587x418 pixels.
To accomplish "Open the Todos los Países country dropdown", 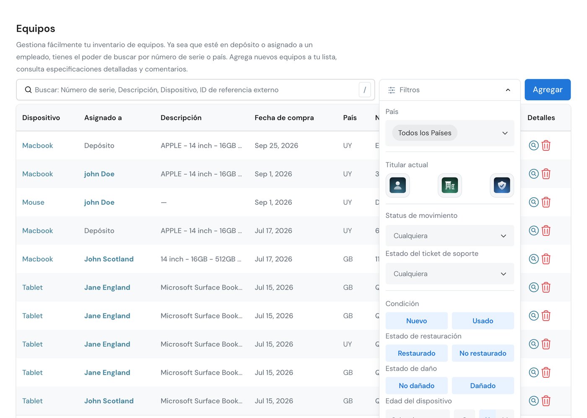I will click(x=449, y=133).
